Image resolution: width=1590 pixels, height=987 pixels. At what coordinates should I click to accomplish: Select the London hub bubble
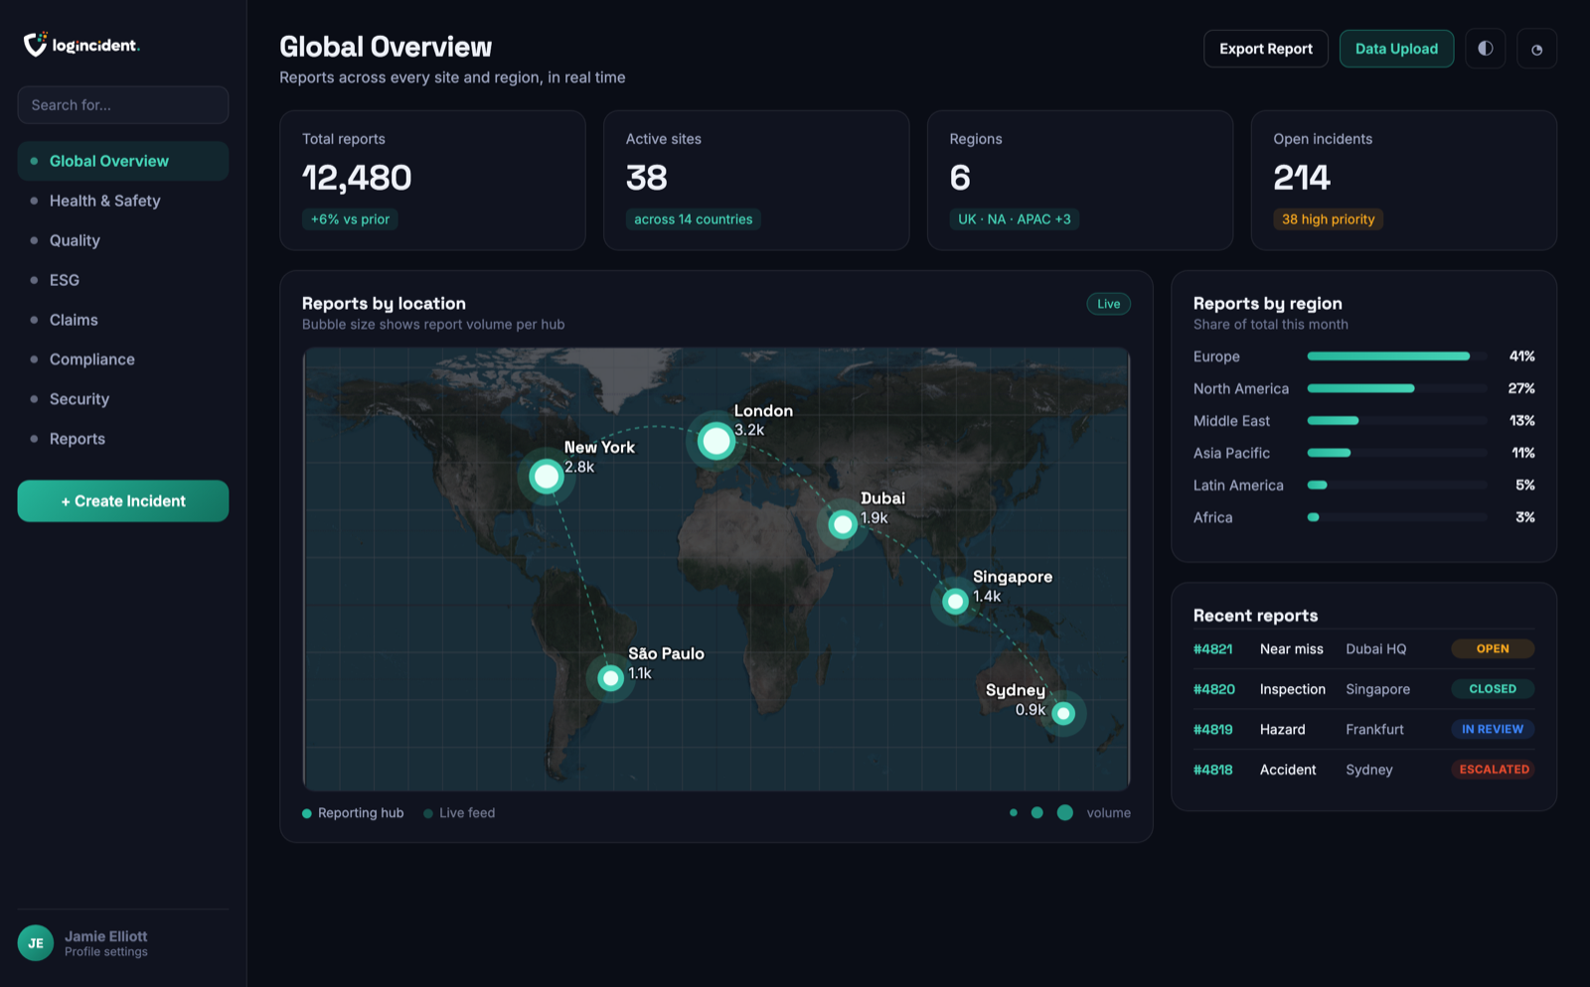(x=715, y=440)
